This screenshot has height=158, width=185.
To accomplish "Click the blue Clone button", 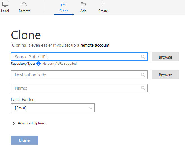I will (24, 140).
